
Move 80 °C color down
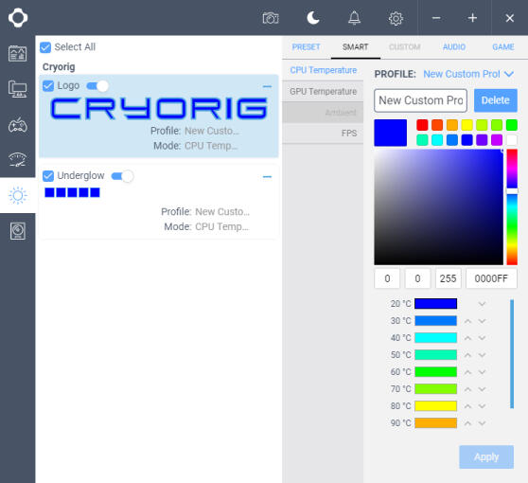[x=482, y=406]
